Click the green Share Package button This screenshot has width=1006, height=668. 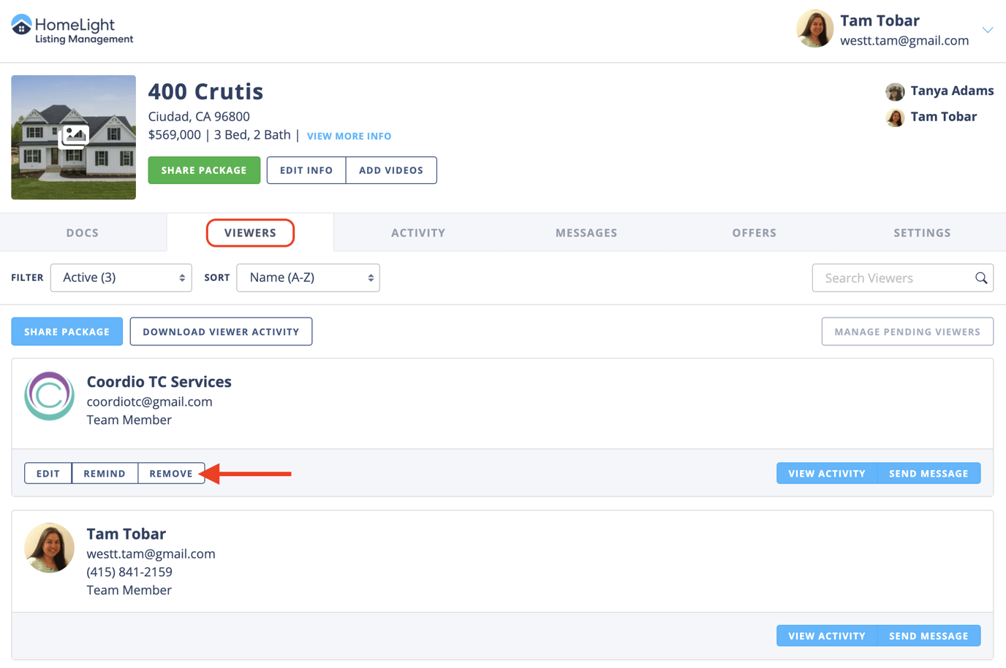pos(204,170)
